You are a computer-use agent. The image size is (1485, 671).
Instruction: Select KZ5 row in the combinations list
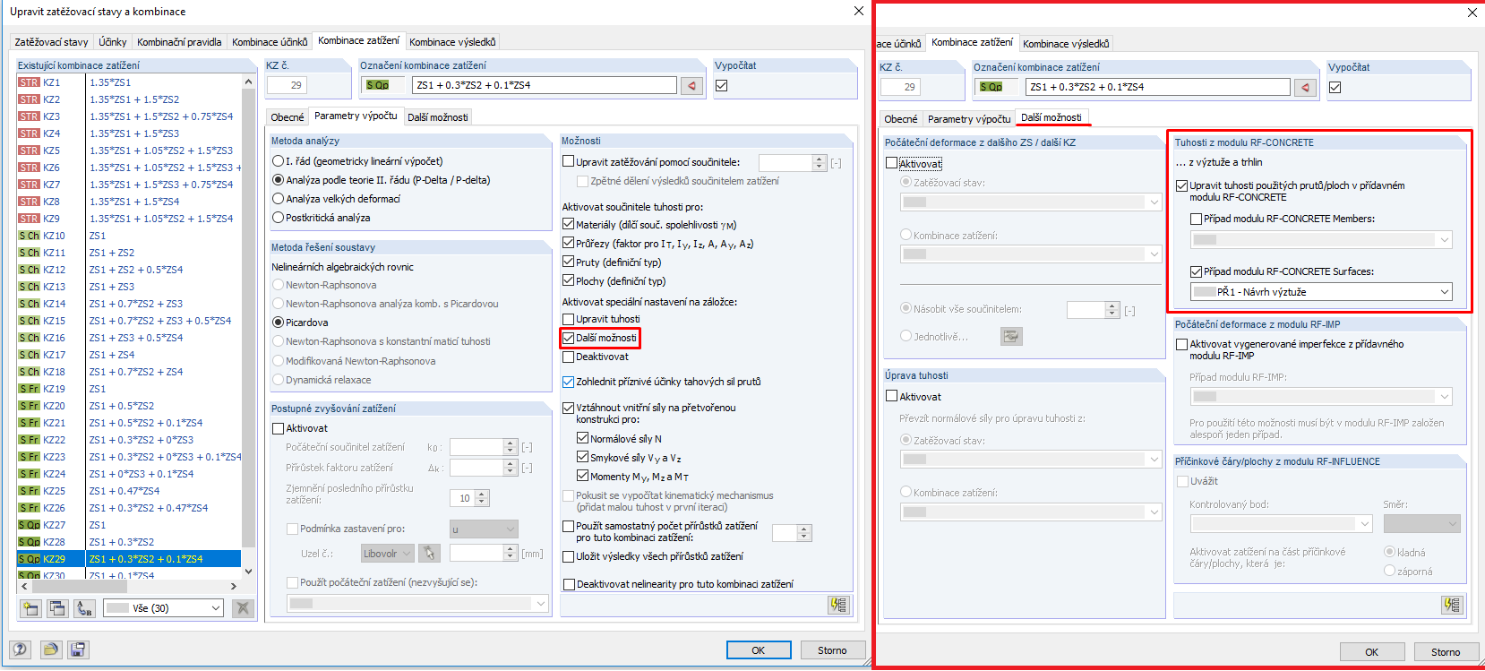pos(129,151)
